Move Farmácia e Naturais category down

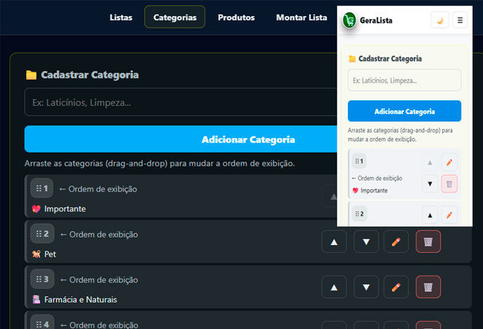pyautogui.click(x=366, y=287)
